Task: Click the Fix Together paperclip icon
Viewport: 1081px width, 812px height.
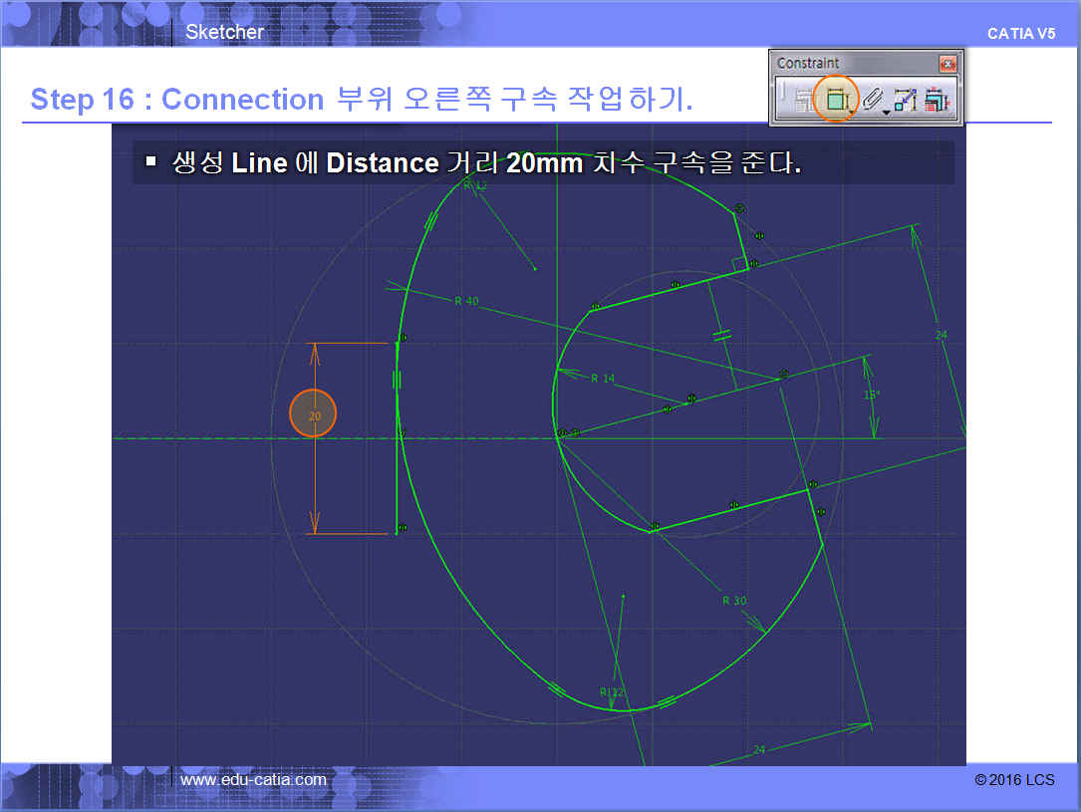Action: tap(871, 99)
